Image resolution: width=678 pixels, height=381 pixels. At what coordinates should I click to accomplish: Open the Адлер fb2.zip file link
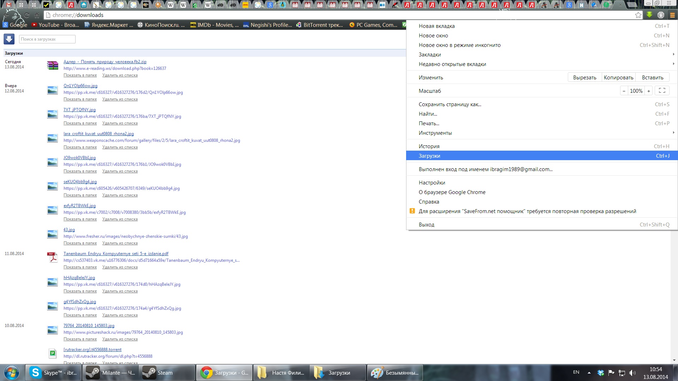pos(105,62)
